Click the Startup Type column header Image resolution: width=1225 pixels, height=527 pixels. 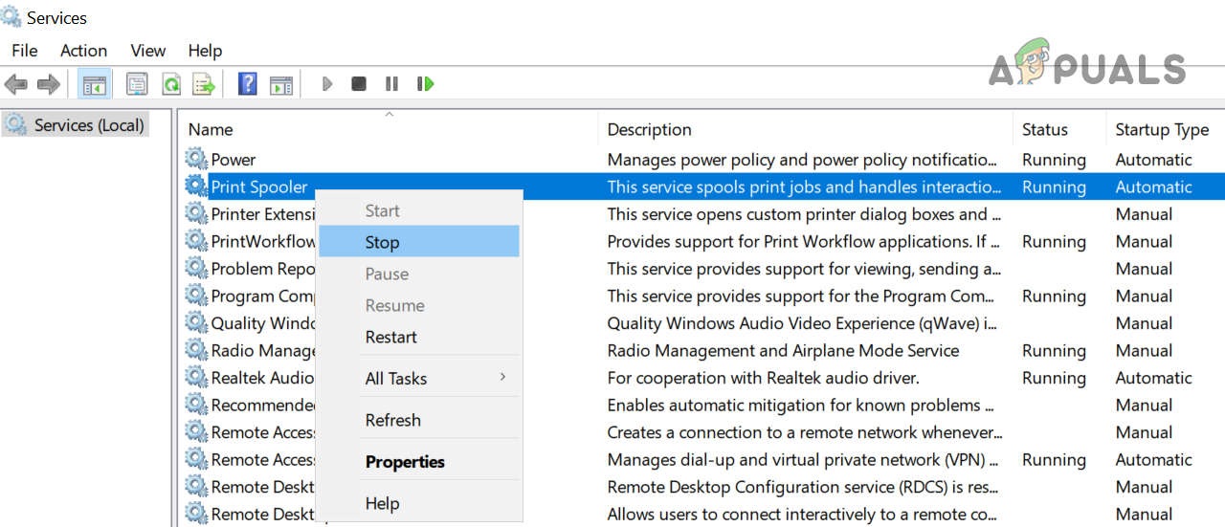pyautogui.click(x=1162, y=130)
